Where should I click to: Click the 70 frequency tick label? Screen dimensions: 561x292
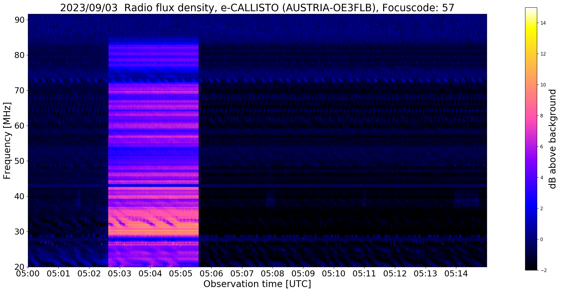[x=19, y=90]
